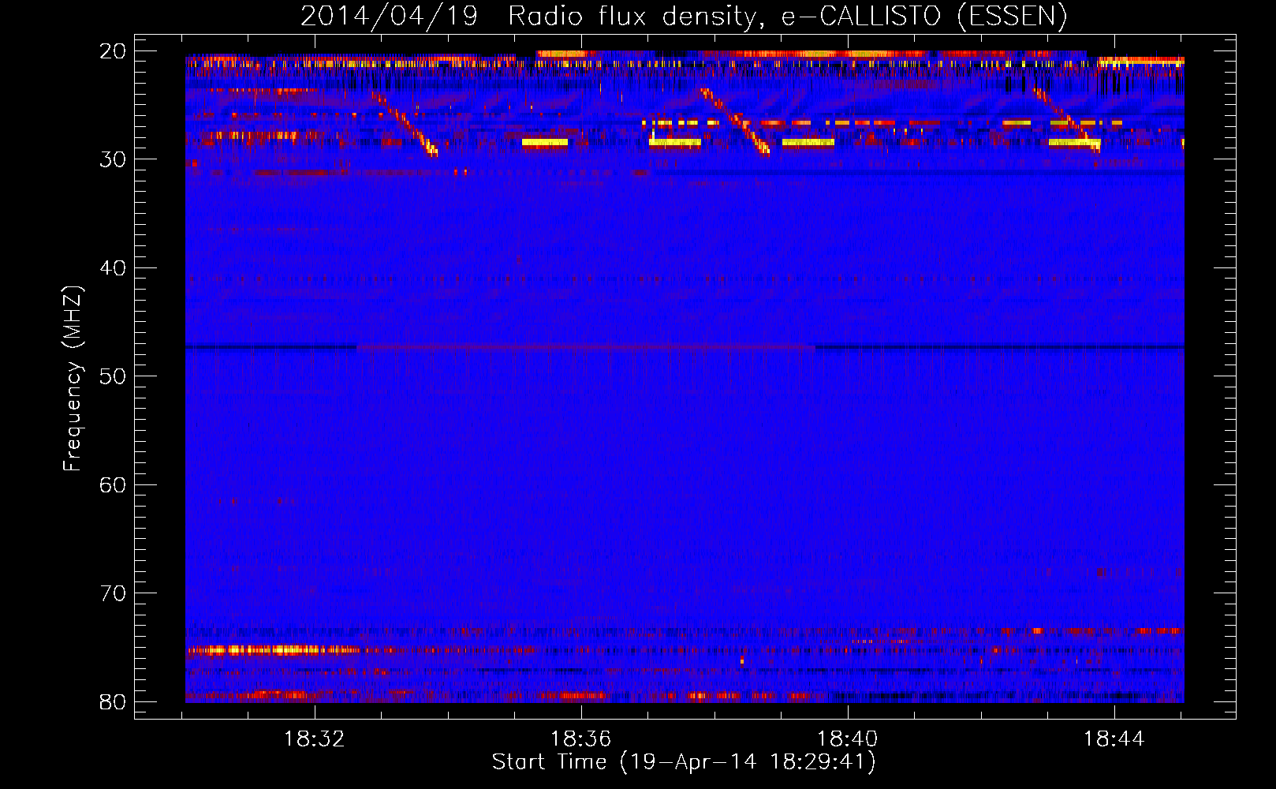Image resolution: width=1276 pixels, height=789 pixels.
Task: Click the 30 MHz frequency tick label
Action: click(x=113, y=159)
